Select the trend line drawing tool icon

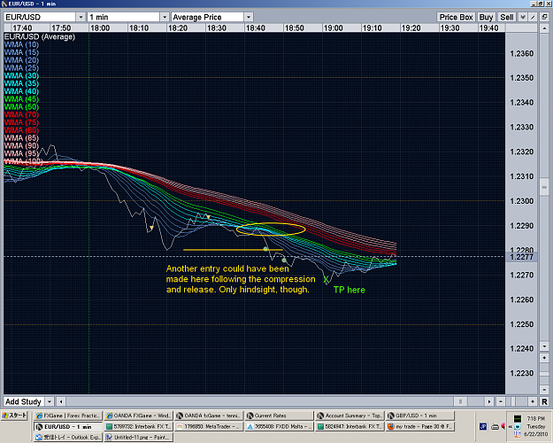click(534, 17)
